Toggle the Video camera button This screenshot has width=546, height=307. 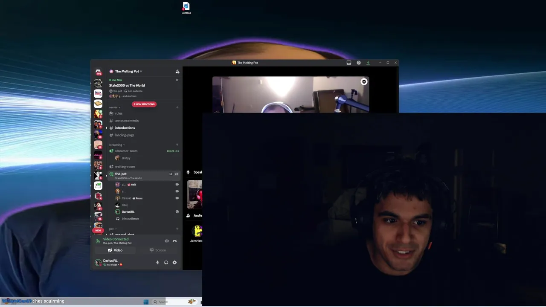115,250
